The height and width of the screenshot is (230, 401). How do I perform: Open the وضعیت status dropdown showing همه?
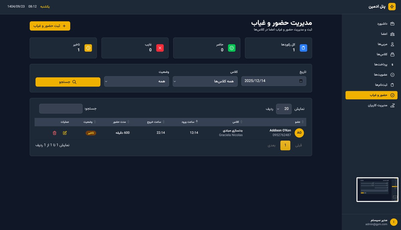[136, 81]
